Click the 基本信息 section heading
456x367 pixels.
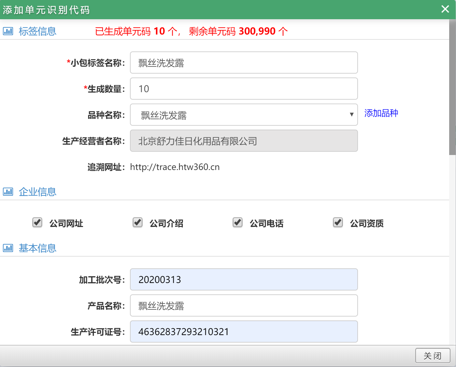pos(37,248)
